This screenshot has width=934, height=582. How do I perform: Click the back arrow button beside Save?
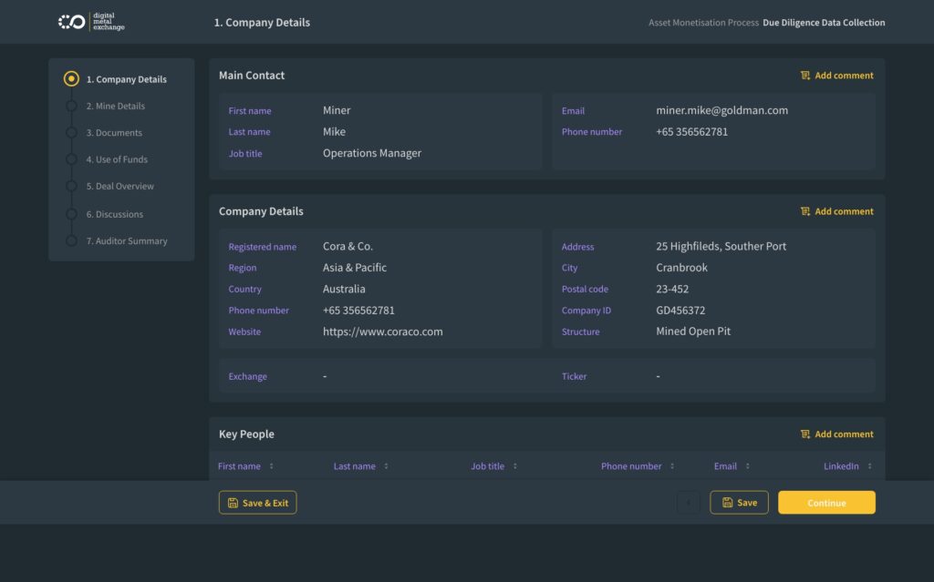[x=689, y=503]
